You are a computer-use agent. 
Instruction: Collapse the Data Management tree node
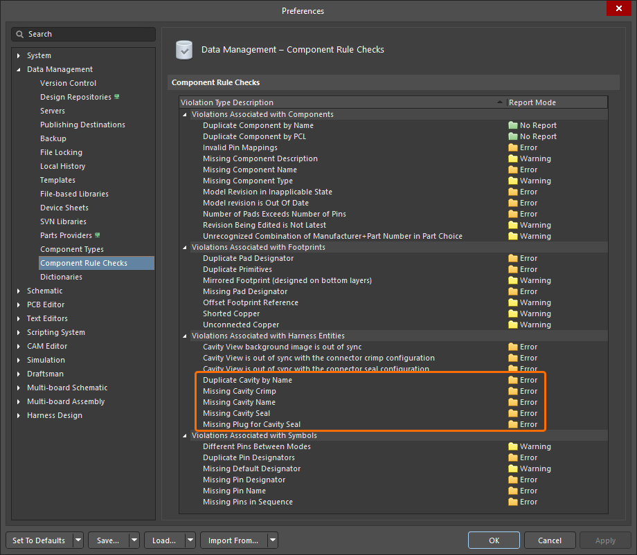[18, 69]
